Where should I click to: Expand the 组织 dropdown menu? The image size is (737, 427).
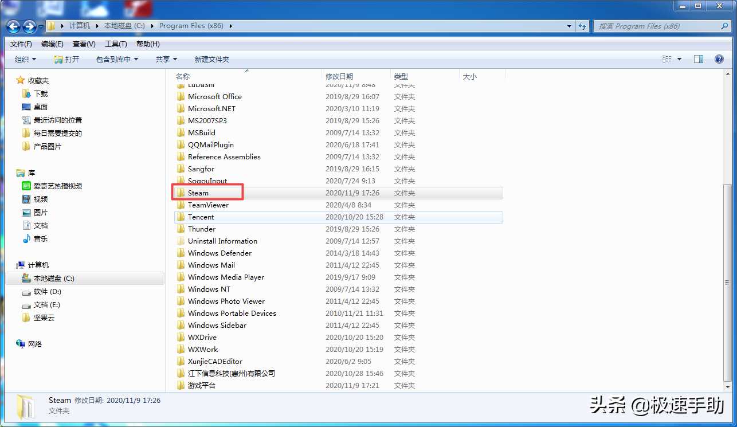(25, 59)
